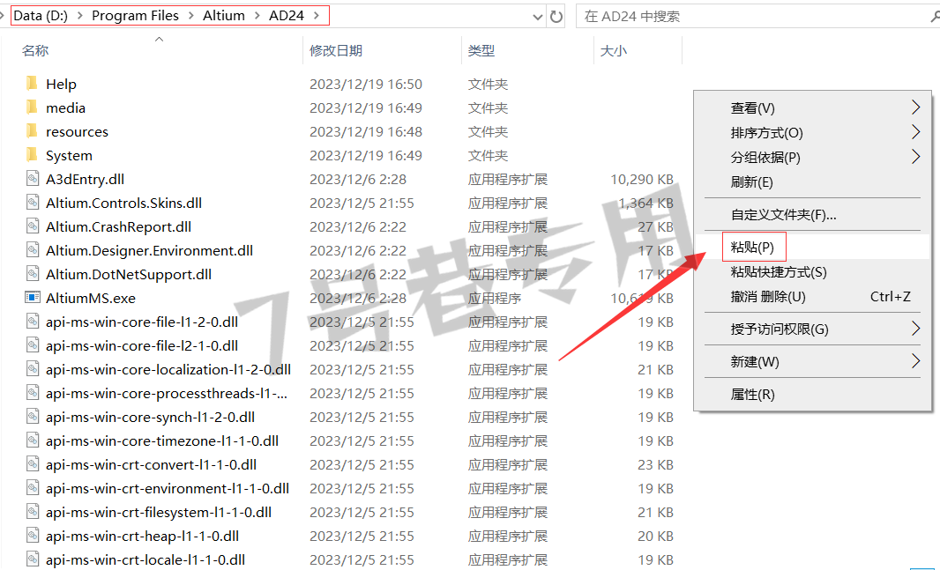
Task: Click the AltiumMS.exe application icon
Action: click(33, 298)
